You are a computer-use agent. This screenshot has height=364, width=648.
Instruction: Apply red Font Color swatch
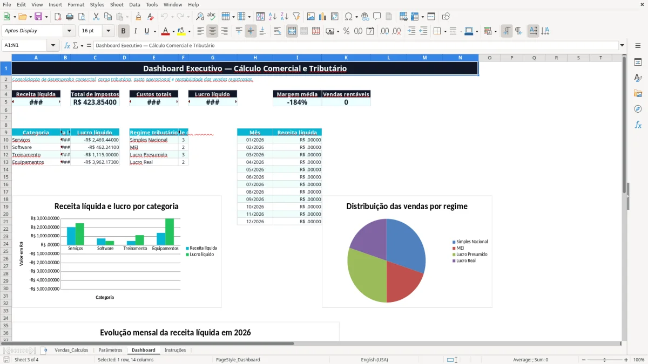point(166,31)
